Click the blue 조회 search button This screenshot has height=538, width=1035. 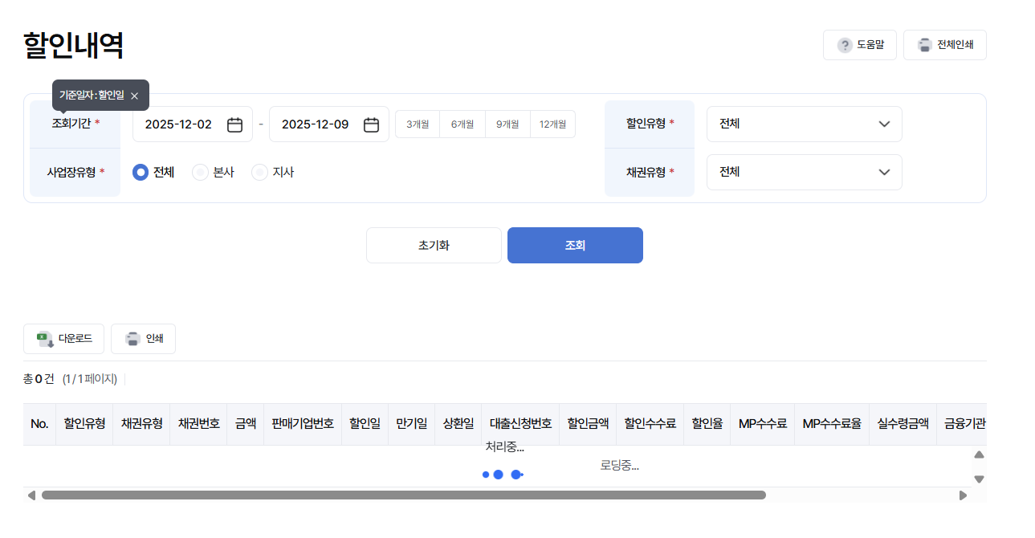point(575,245)
